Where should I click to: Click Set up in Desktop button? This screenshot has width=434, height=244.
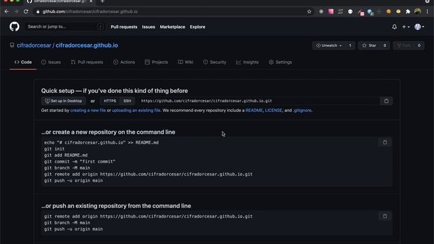(63, 101)
